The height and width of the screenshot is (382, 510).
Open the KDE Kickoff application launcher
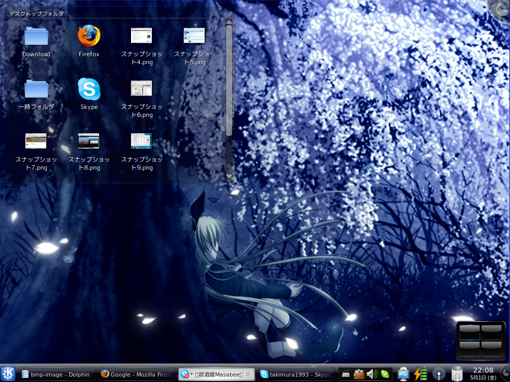point(8,374)
